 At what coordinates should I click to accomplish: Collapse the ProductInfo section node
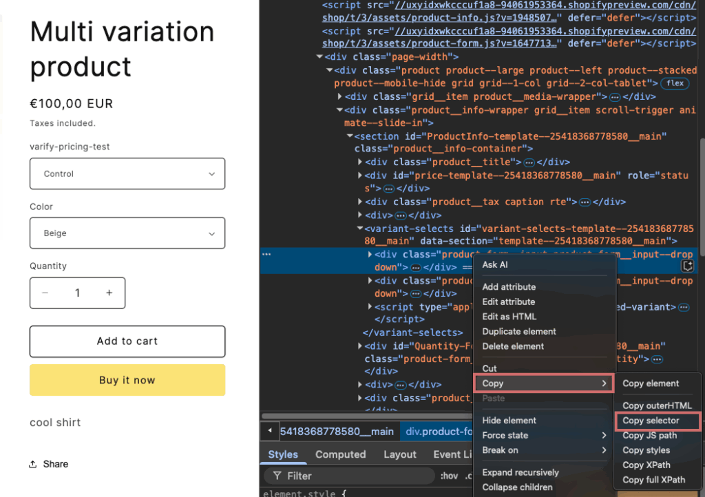click(x=350, y=136)
